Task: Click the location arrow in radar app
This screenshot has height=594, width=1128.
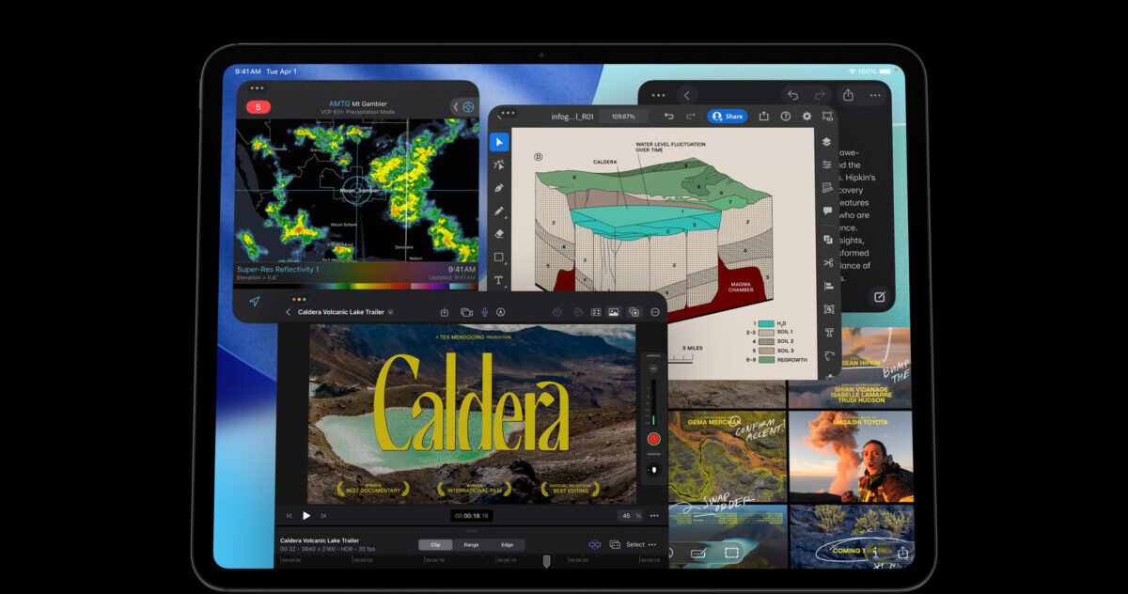Action: point(254,302)
